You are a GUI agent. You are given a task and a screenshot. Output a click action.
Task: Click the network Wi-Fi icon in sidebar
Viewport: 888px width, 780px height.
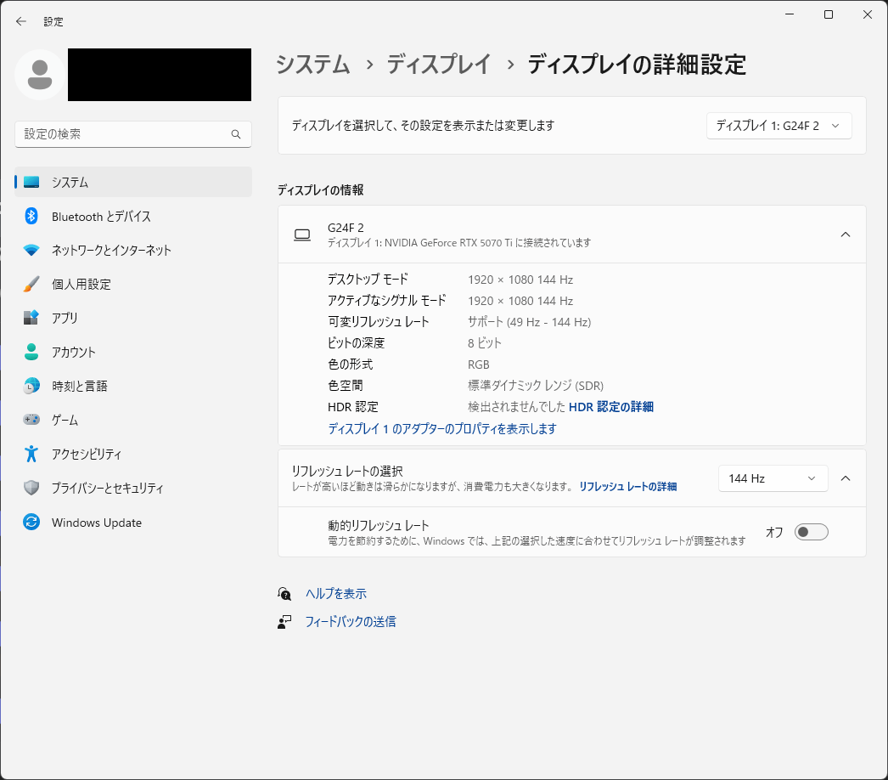[31, 250]
